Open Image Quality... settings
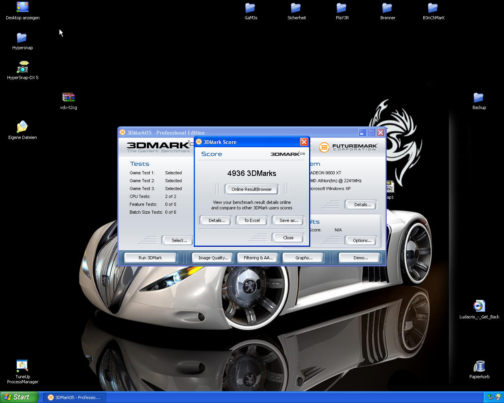The width and height of the screenshot is (504, 403). pyautogui.click(x=213, y=258)
